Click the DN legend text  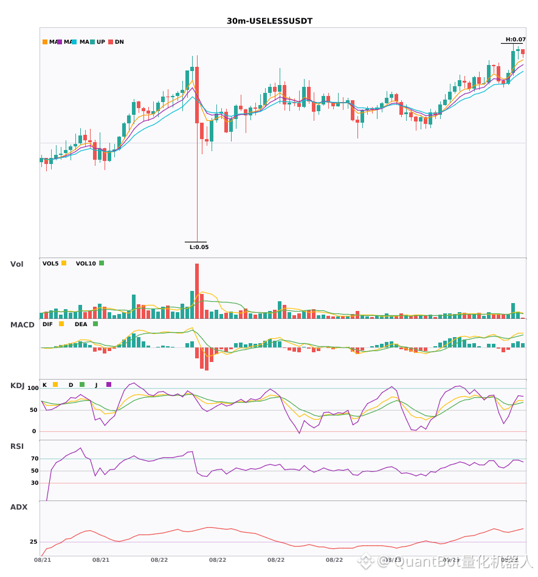click(x=119, y=42)
